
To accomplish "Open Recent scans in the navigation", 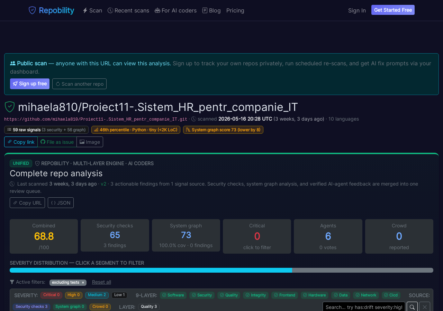I will point(128,10).
